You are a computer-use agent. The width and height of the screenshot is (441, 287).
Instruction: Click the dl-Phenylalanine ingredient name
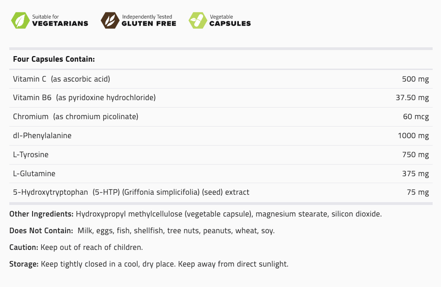(x=42, y=136)
